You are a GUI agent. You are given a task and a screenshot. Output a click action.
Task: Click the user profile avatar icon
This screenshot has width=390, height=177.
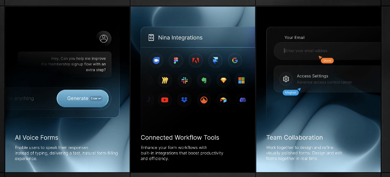click(104, 38)
